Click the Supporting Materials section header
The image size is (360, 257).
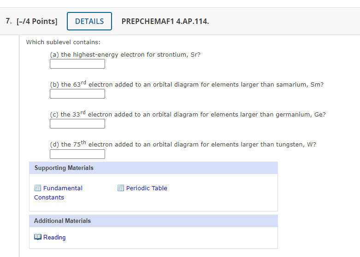click(x=153, y=168)
